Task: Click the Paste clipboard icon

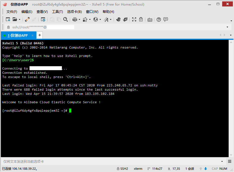Action: point(59,19)
